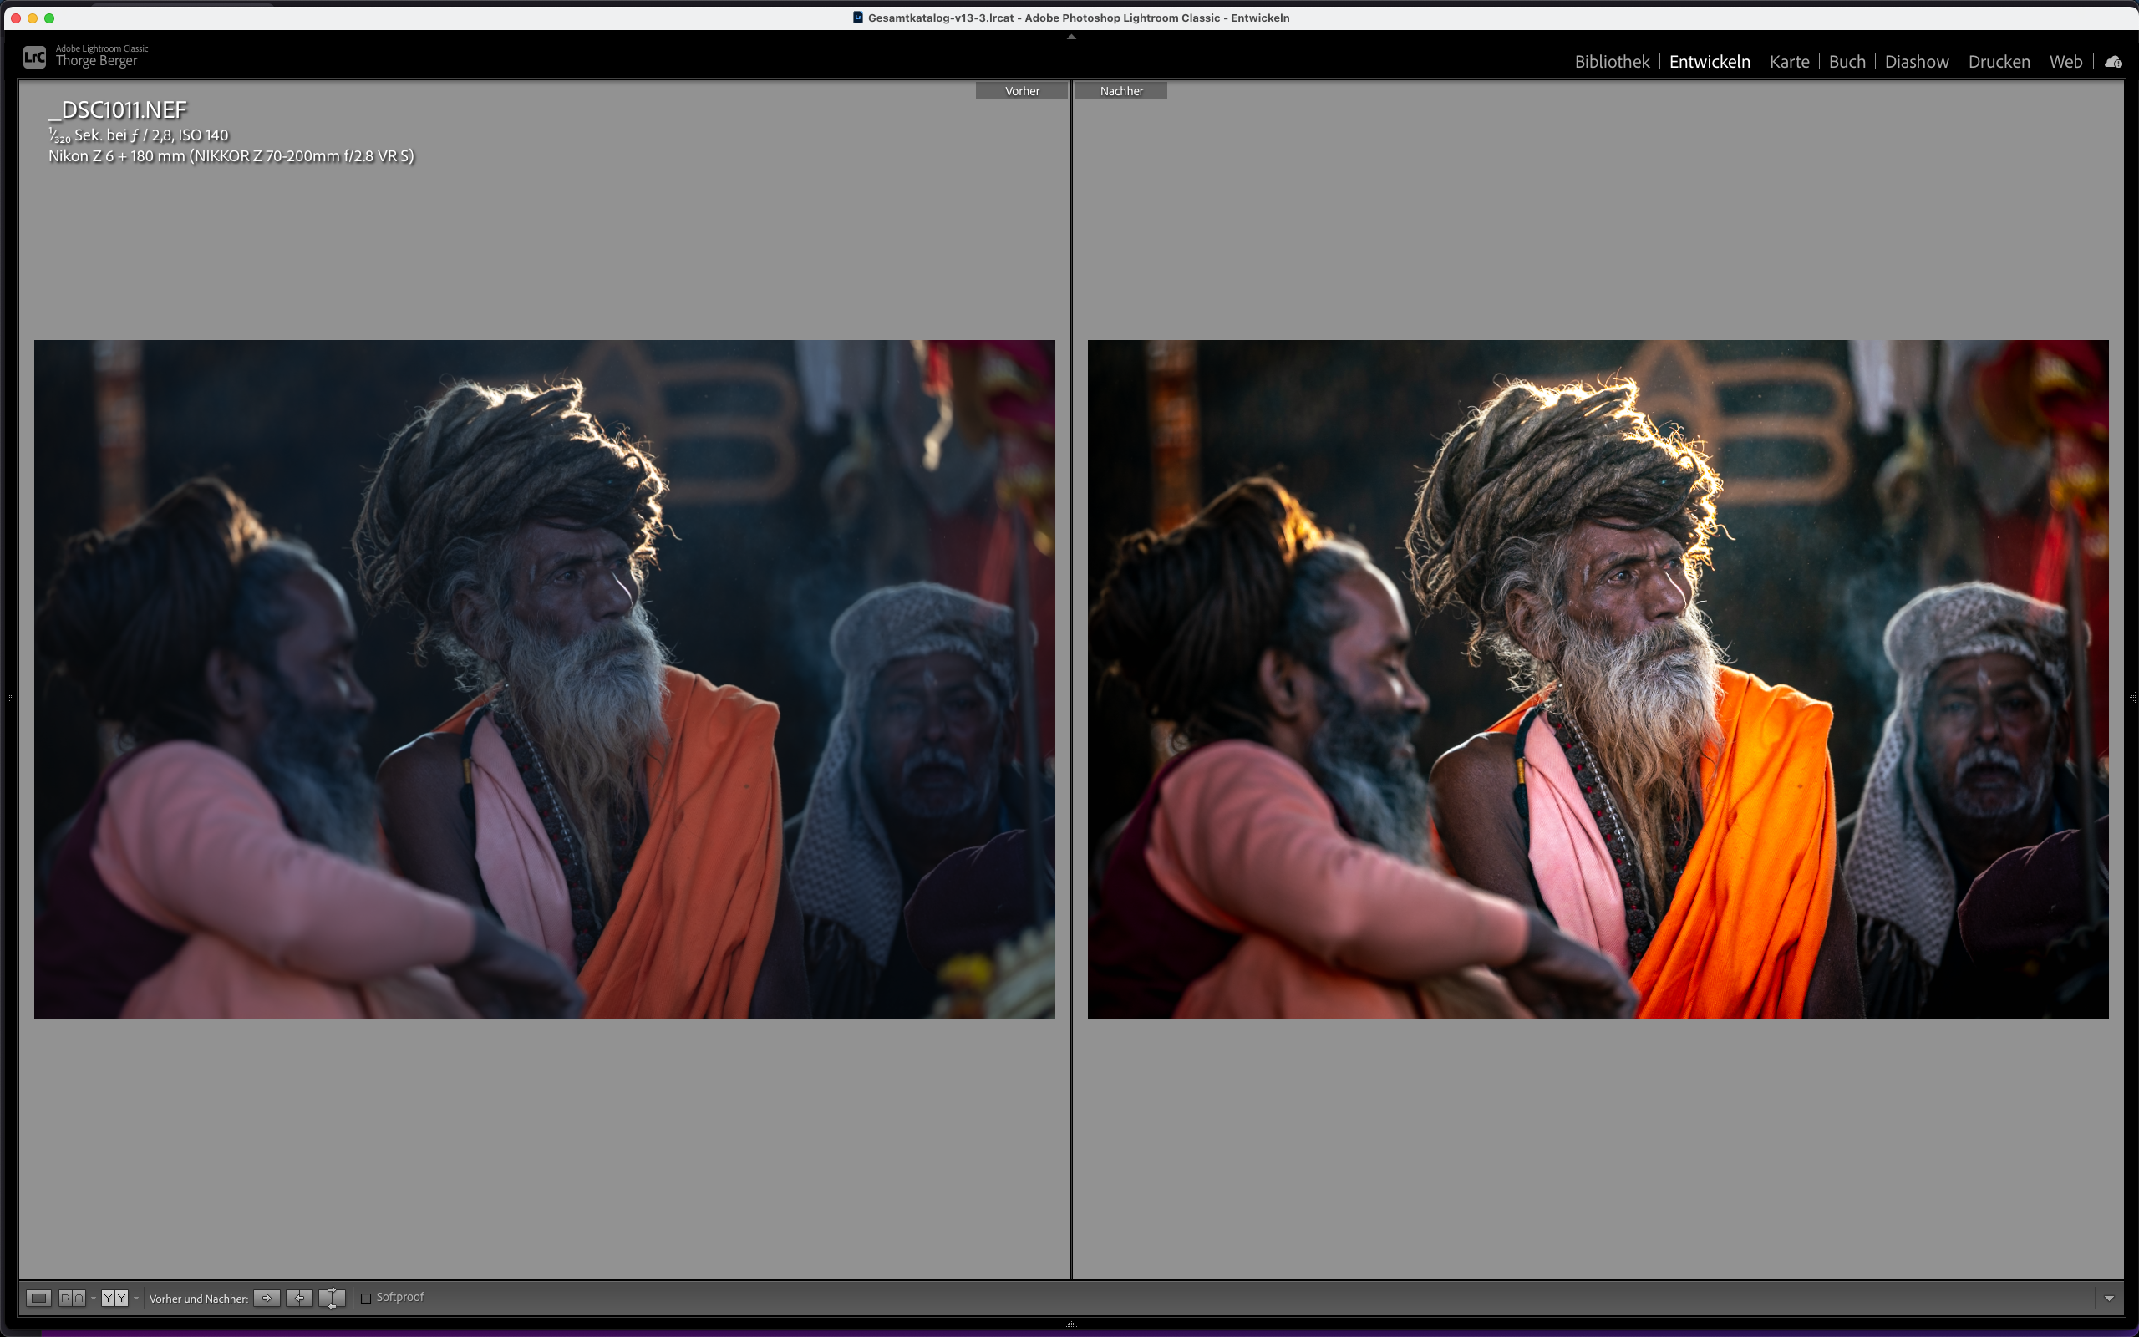The width and height of the screenshot is (2139, 1337).
Task: Open Before/After layout options dropdown arrow
Action: 136,1298
